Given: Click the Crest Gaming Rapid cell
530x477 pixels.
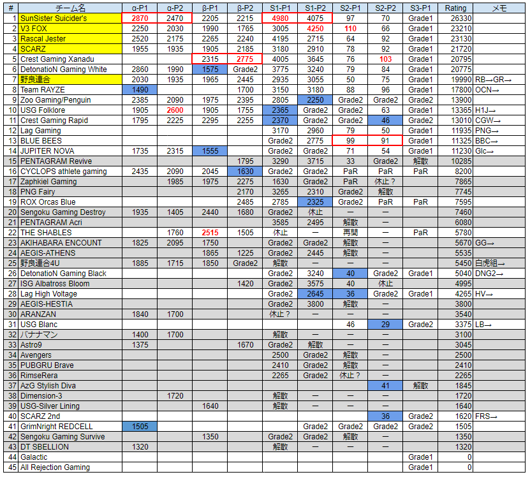Looking at the screenshot, I should pos(70,121).
